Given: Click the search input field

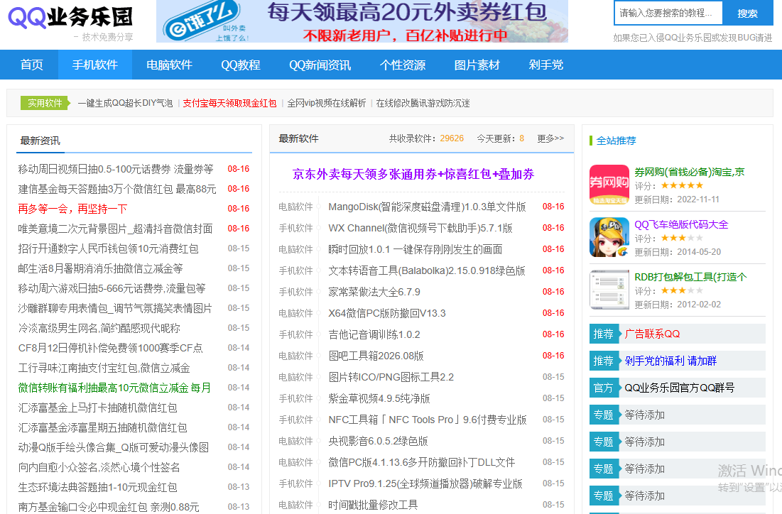Looking at the screenshot, I should coord(668,13).
